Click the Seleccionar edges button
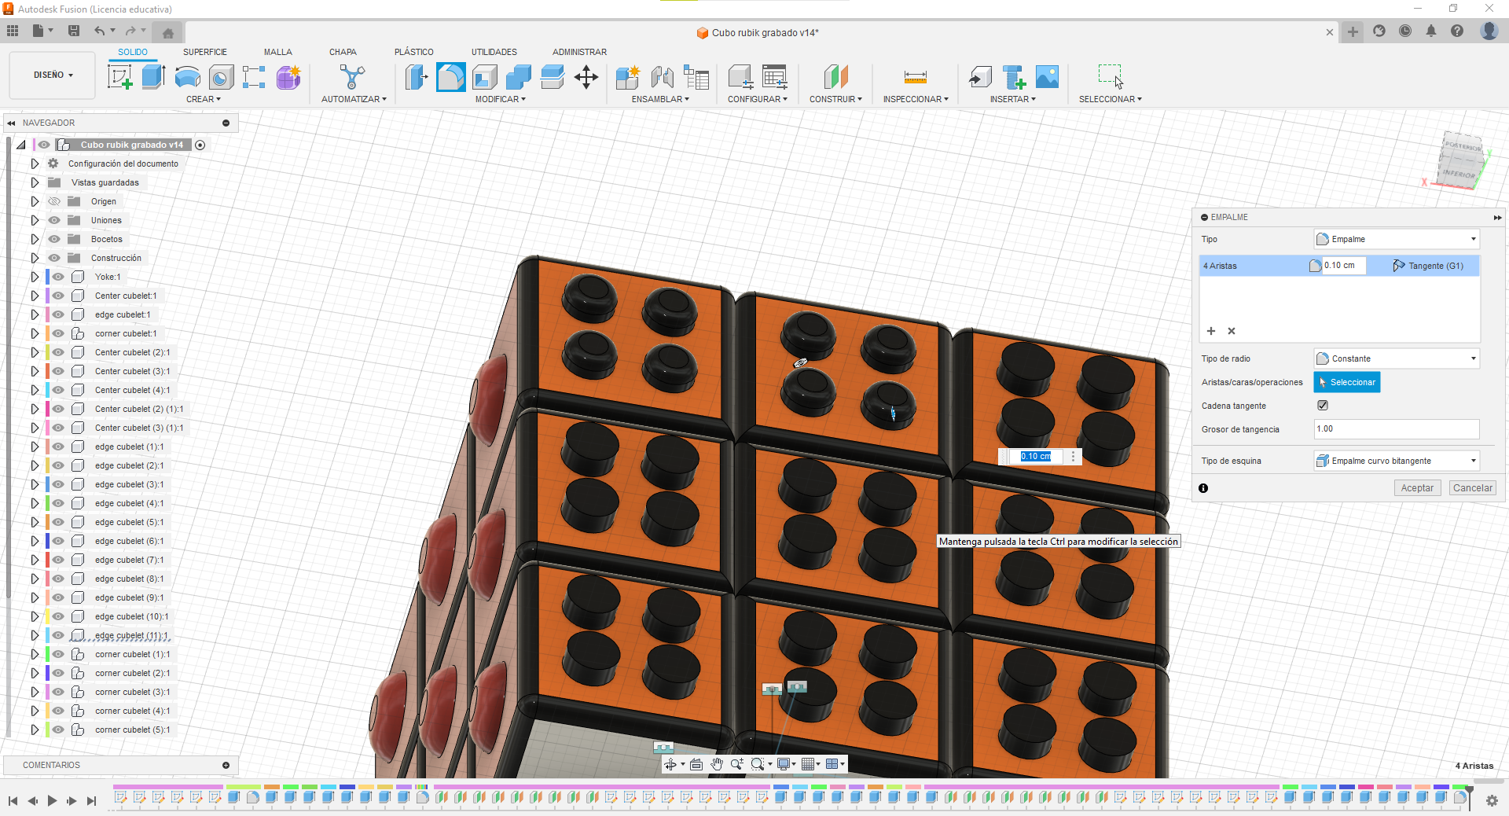This screenshot has height=816, width=1509. [x=1347, y=382]
